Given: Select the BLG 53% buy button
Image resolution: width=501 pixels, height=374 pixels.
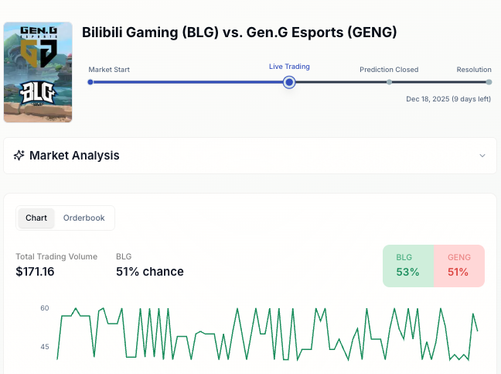Looking at the screenshot, I should [x=408, y=266].
